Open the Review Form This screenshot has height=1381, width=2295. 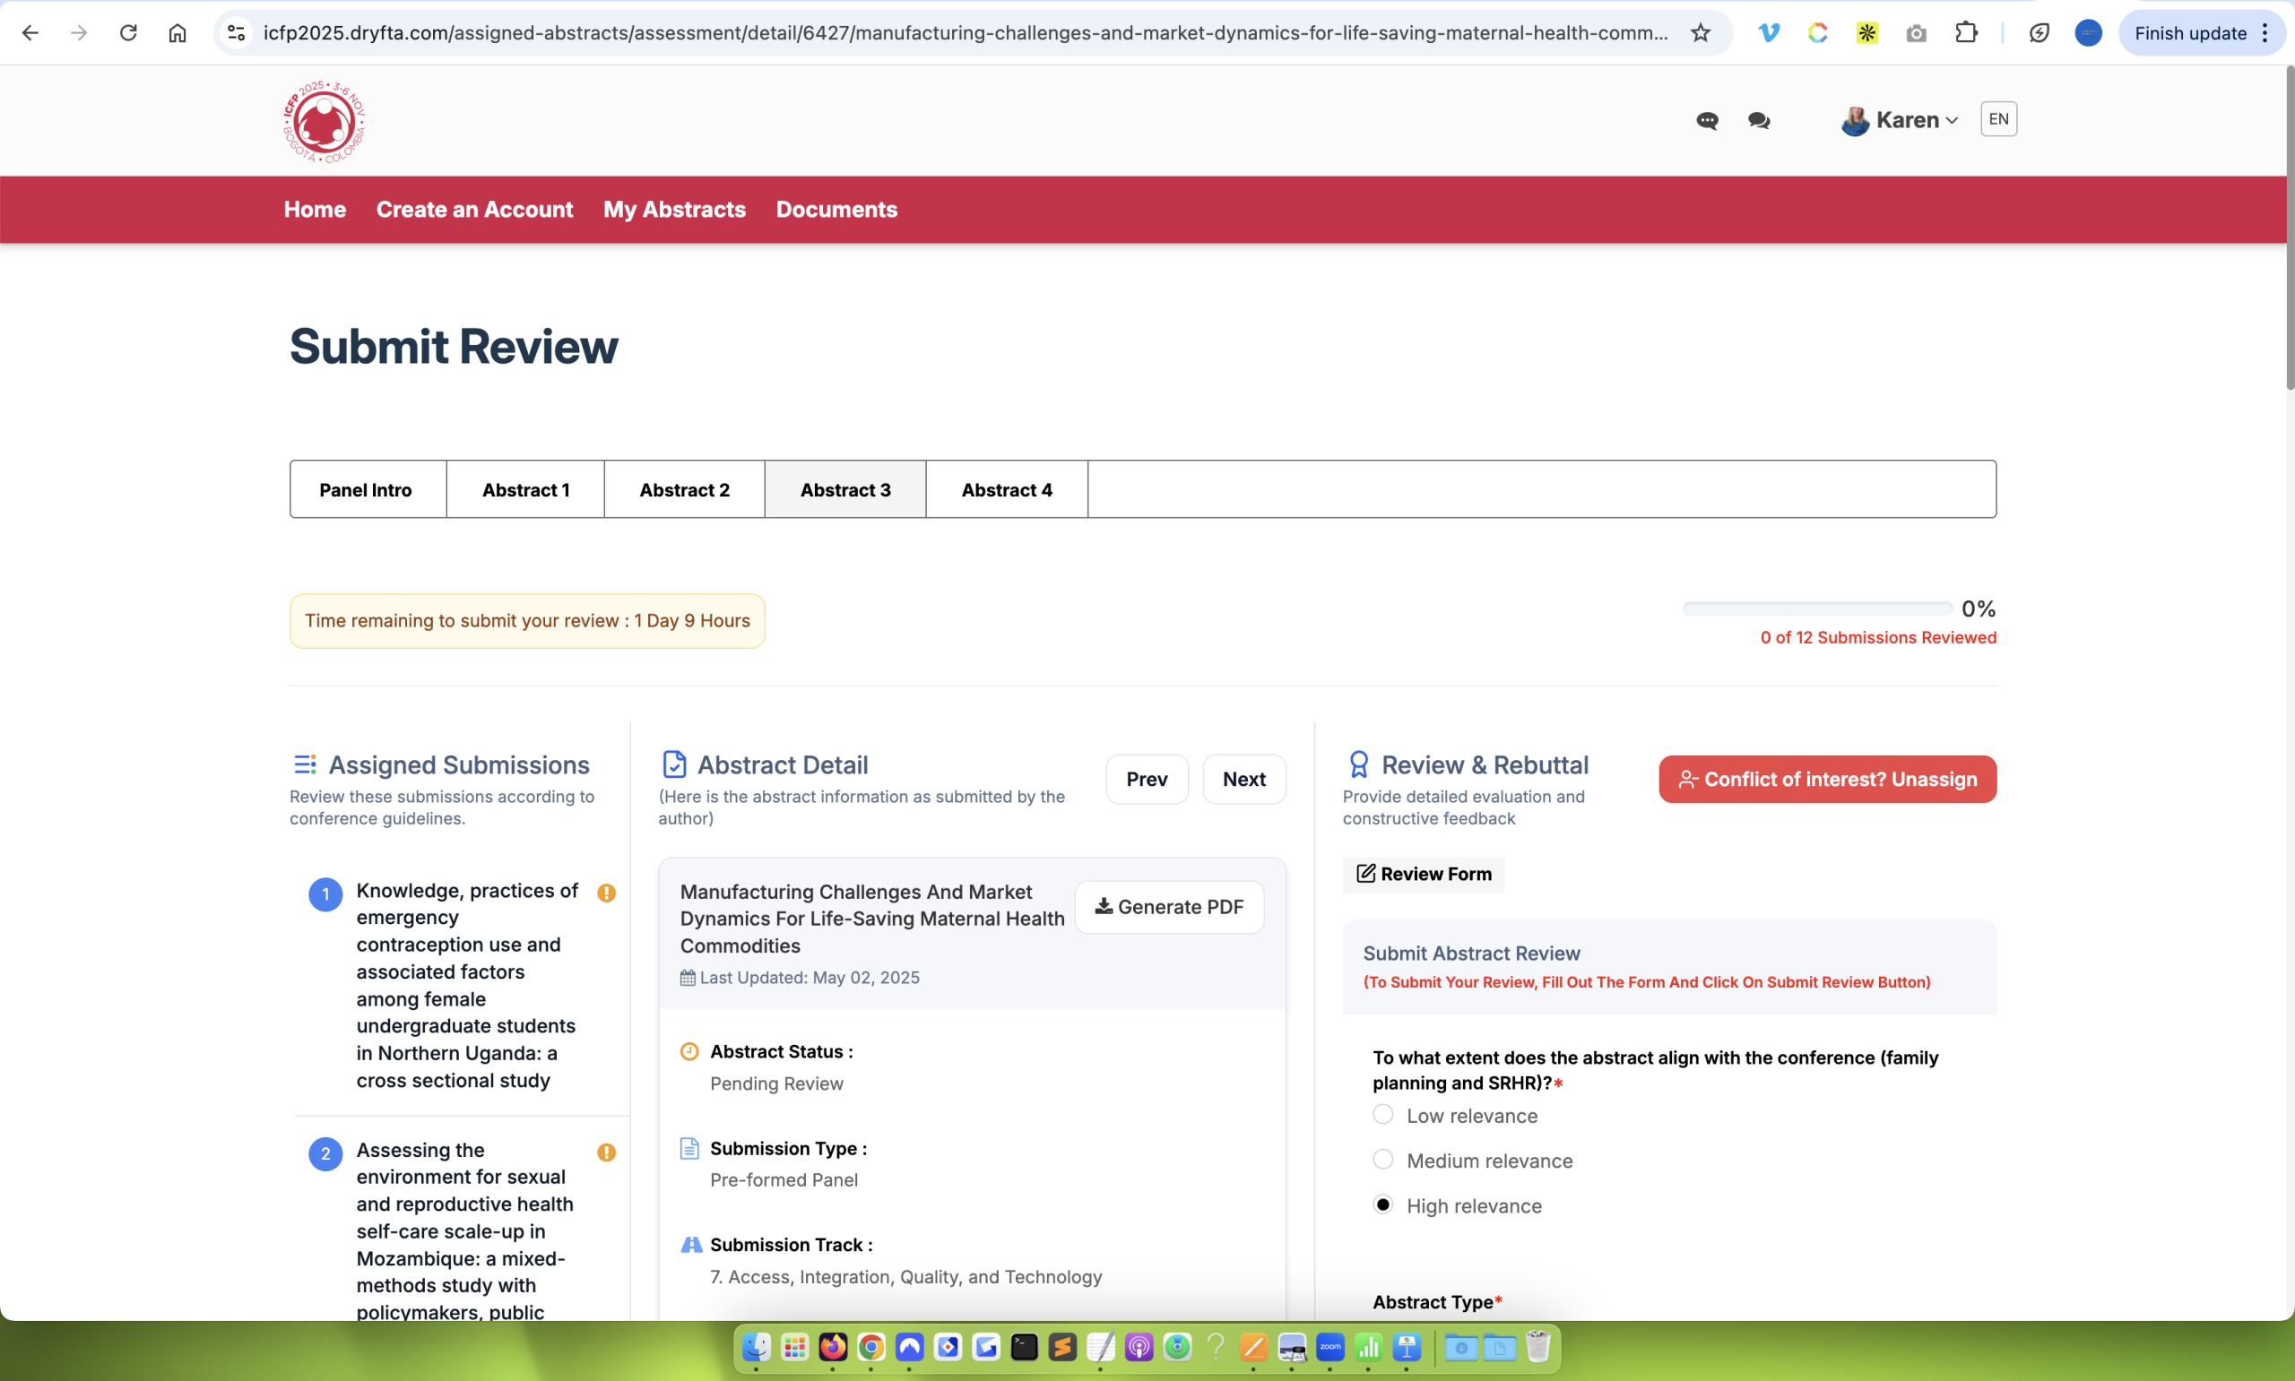pos(1422,875)
